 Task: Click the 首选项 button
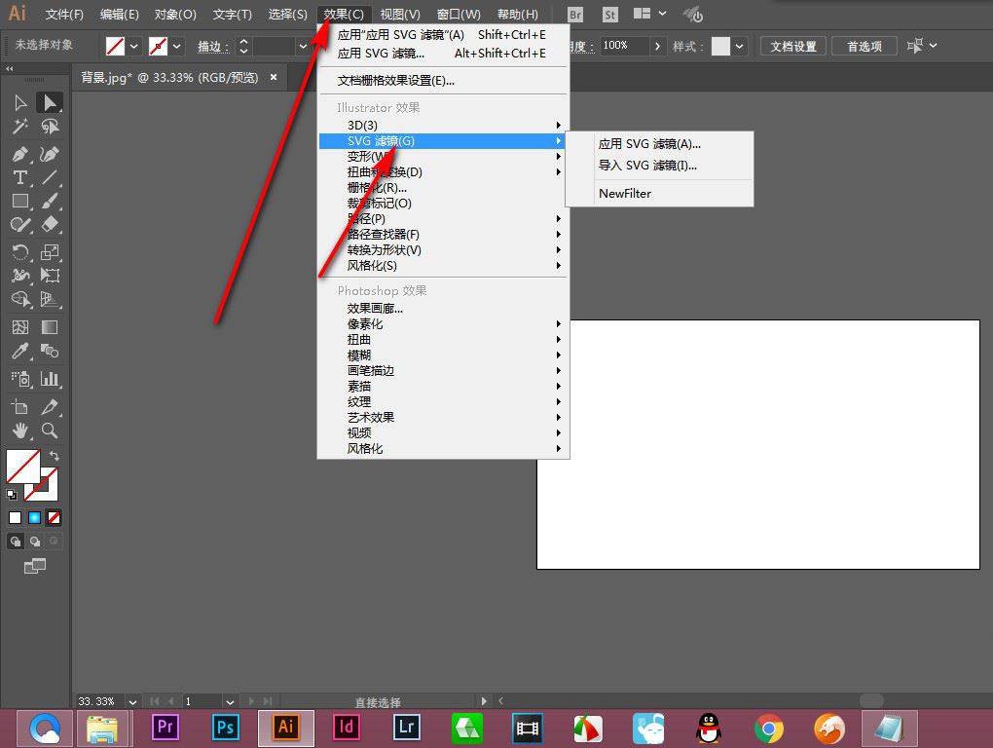864,46
